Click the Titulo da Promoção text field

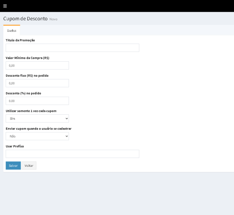(72, 48)
